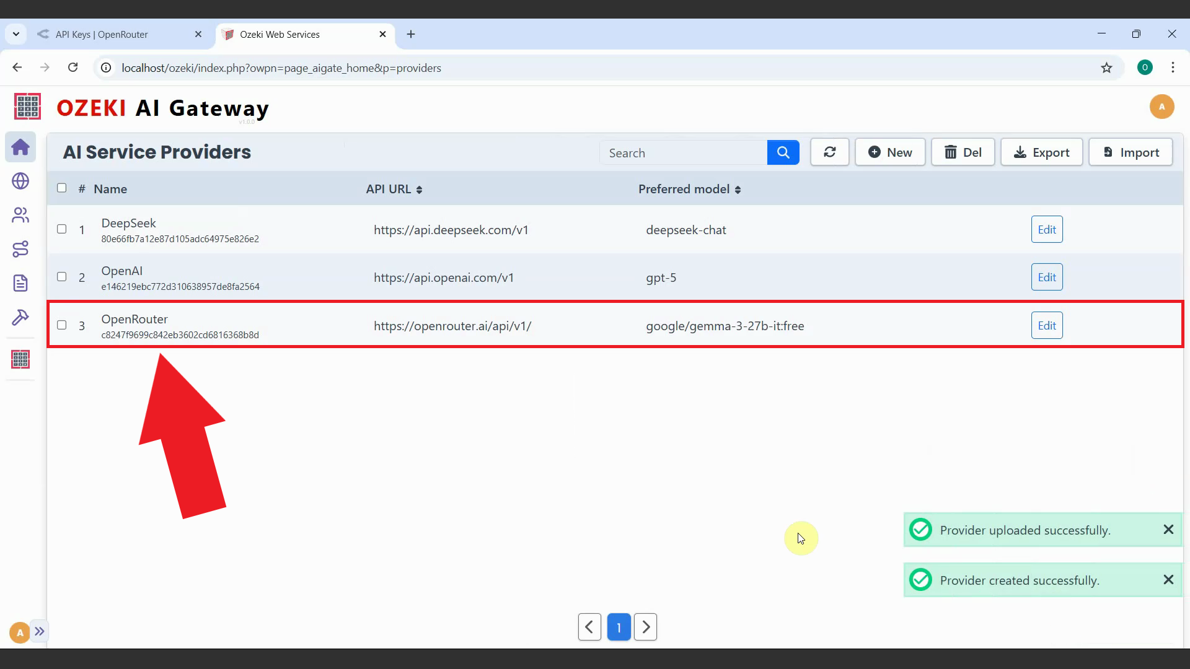Dismiss the Provider uploaded successfully notification

[1168, 530]
